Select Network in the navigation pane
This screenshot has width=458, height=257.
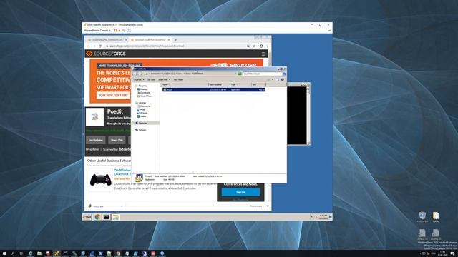(x=142, y=130)
